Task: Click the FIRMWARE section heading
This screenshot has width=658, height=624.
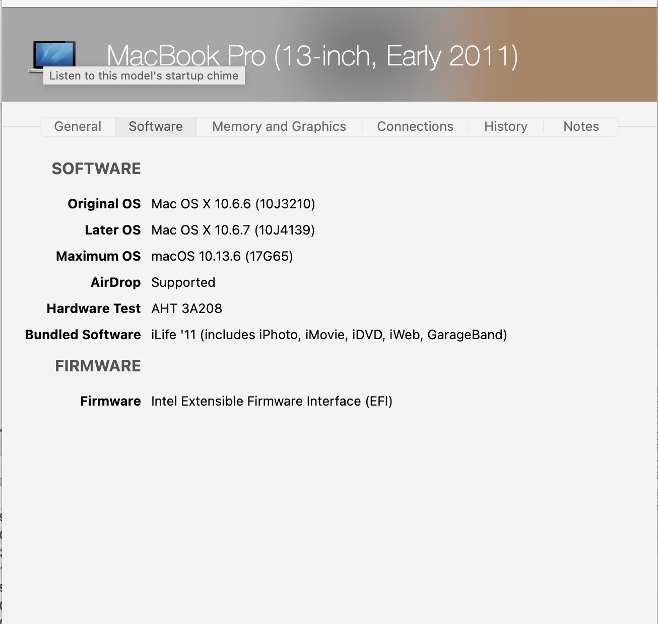Action: pos(98,366)
